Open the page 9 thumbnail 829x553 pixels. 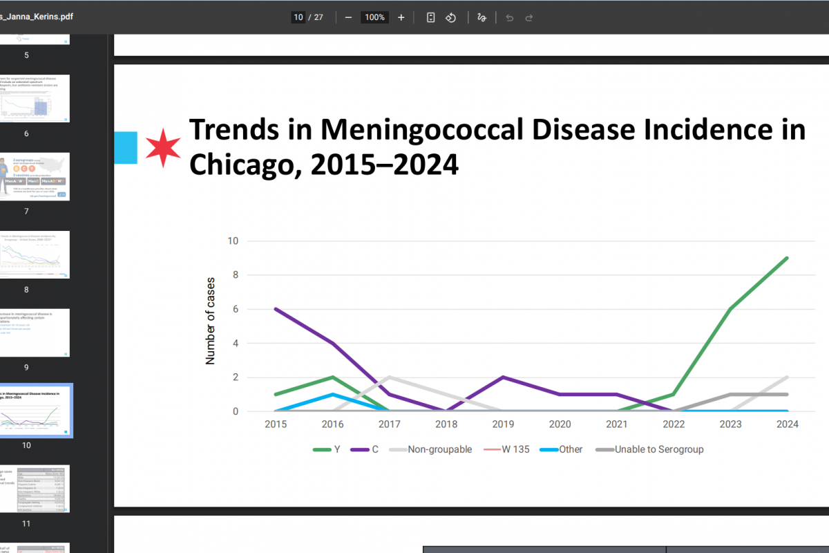[x=35, y=332]
